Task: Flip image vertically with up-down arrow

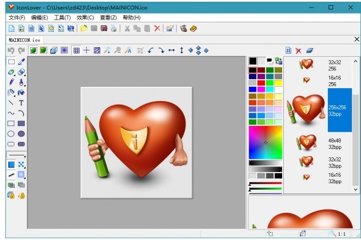Action: pos(181,50)
